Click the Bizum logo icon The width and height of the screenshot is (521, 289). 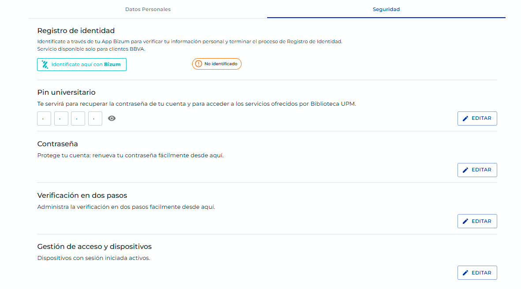click(45, 64)
